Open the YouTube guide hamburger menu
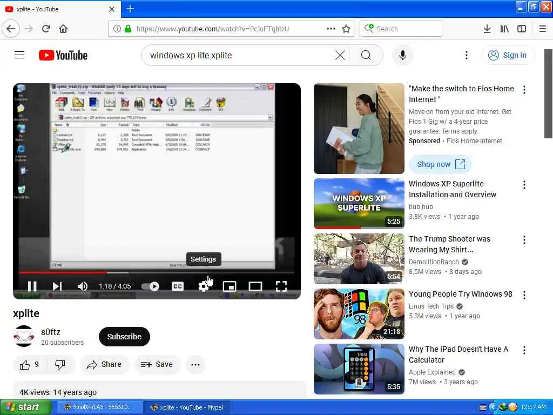The width and height of the screenshot is (553, 415). pyautogui.click(x=19, y=55)
